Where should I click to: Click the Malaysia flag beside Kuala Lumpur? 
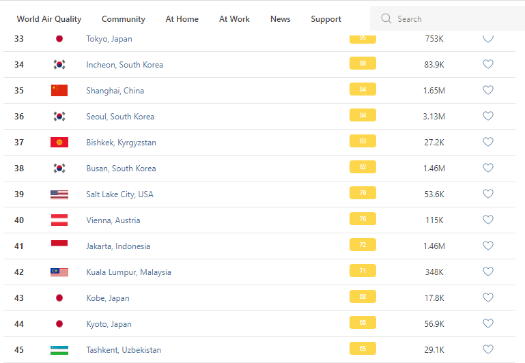(x=59, y=272)
